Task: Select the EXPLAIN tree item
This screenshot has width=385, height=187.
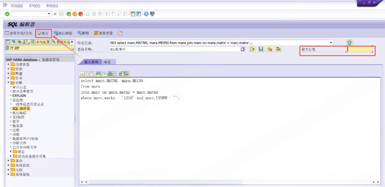Action: (19, 96)
